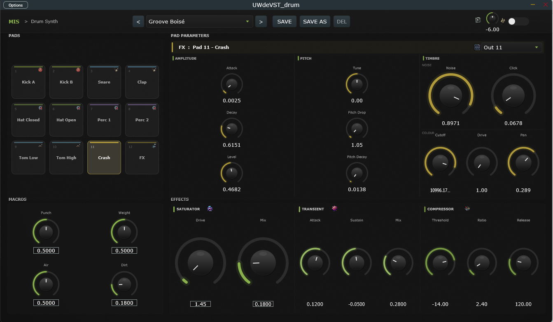Click the small icon on the Snare pad
This screenshot has height=322, width=553.
(x=116, y=70)
